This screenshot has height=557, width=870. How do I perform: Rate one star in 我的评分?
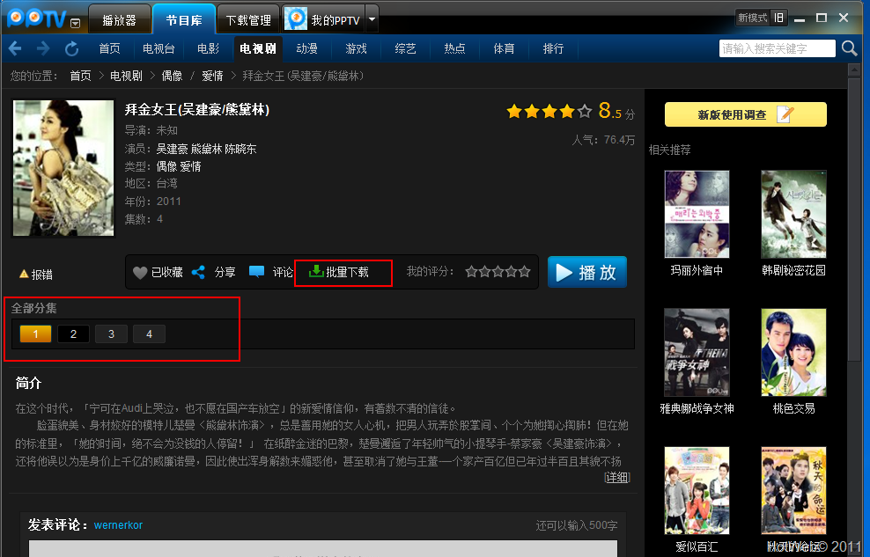point(472,272)
